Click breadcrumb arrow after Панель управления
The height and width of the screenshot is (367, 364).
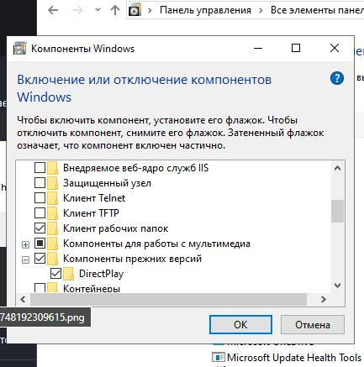(261, 11)
